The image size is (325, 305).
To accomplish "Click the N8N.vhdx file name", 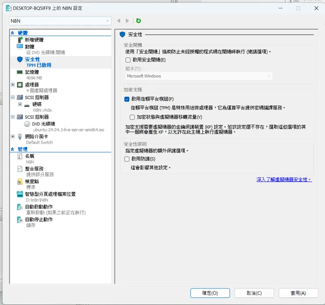I will [x=43, y=110].
